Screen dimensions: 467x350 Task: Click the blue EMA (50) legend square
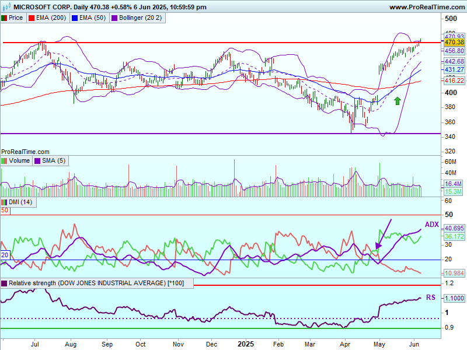coord(74,18)
